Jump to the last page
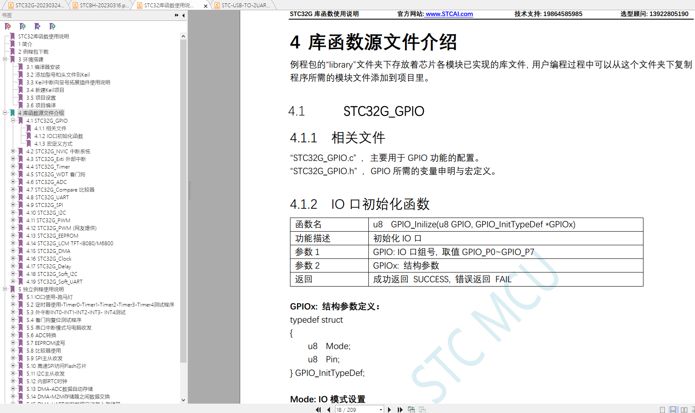Image resolution: width=695 pixels, height=413 pixels. 400,410
